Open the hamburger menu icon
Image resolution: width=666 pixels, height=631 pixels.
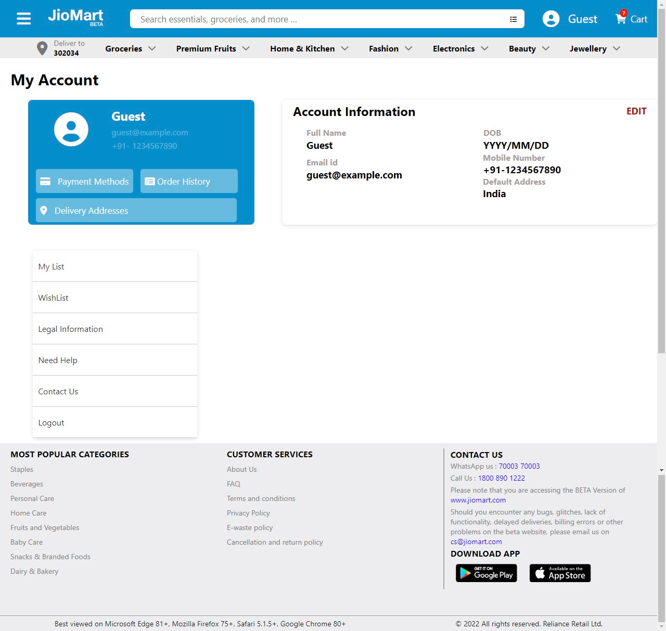point(24,19)
